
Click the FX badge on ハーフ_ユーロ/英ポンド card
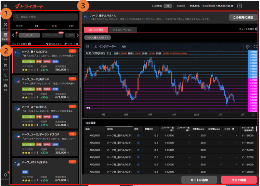(72, 79)
